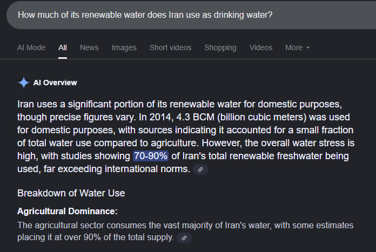This screenshot has height=252, width=376.
Task: Show Videos search results
Action: tap(261, 47)
